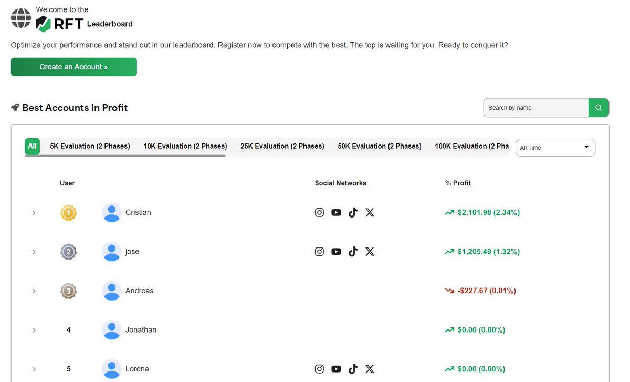Expand Cristian's row with the chevron
630x382 pixels.
34,213
